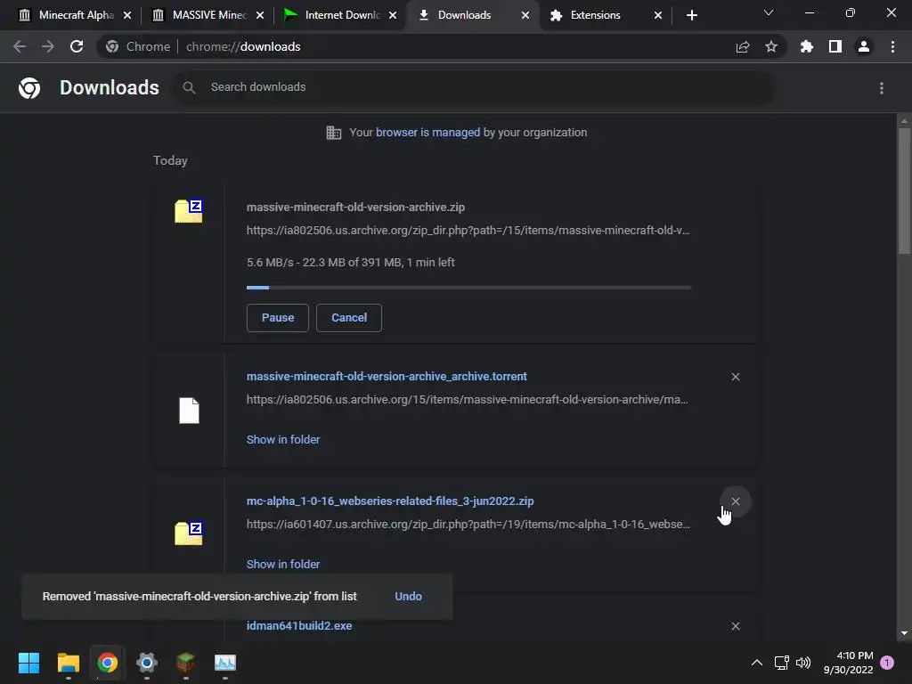Click the Search downloads field
Image resolution: width=912 pixels, height=684 pixels.
pos(474,87)
